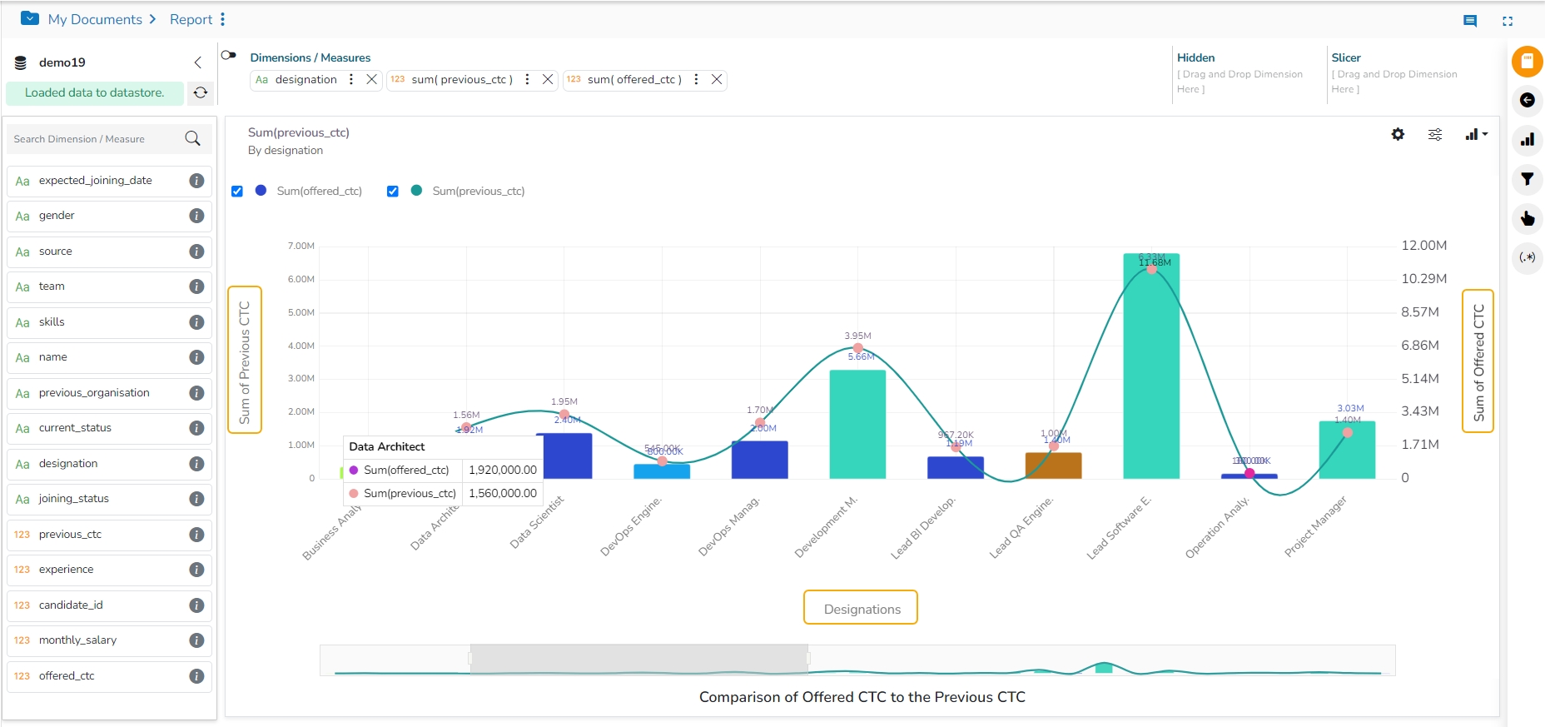Show info for previous_ctc field
Screen dimensions: 1545x727
point(196,535)
